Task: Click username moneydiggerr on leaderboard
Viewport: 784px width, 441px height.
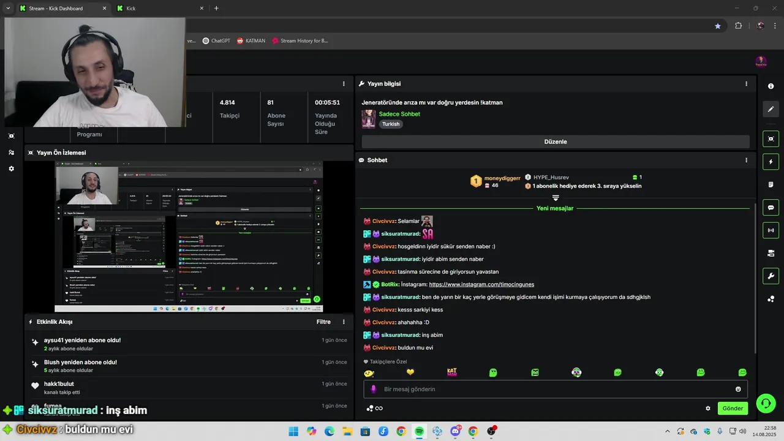Action: pos(502,178)
